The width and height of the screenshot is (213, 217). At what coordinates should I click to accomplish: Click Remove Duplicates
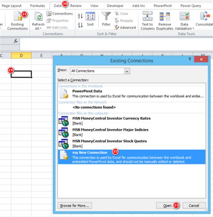tap(164, 21)
